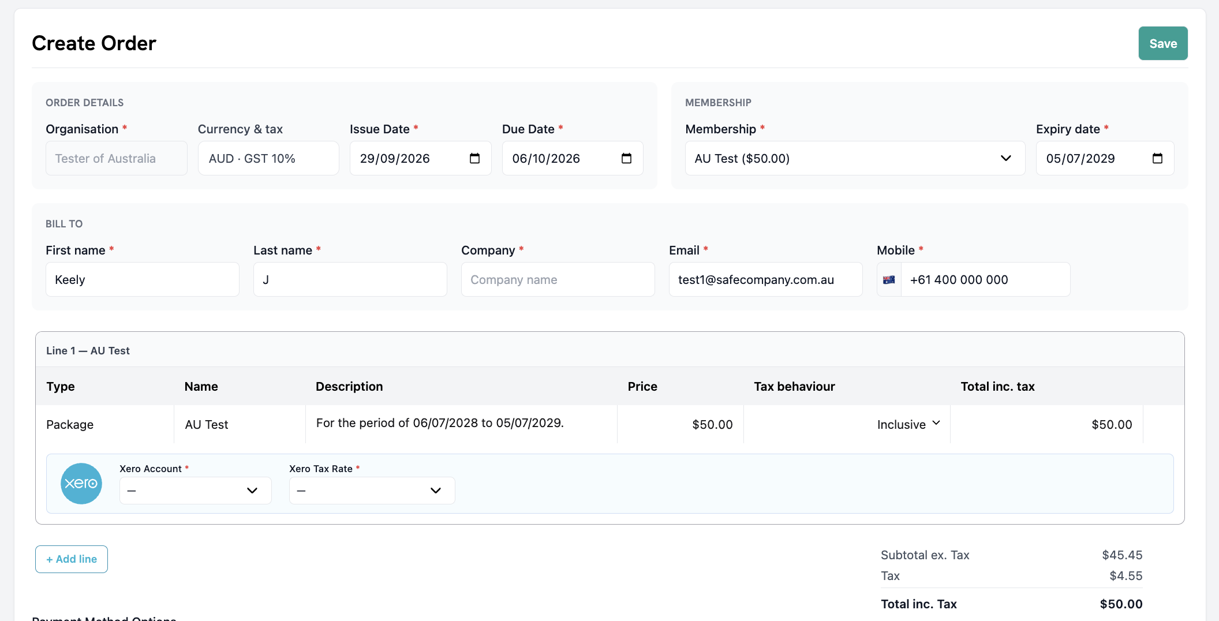Open the Issue Date calendar picker icon
This screenshot has width=1219, height=621.
[474, 158]
